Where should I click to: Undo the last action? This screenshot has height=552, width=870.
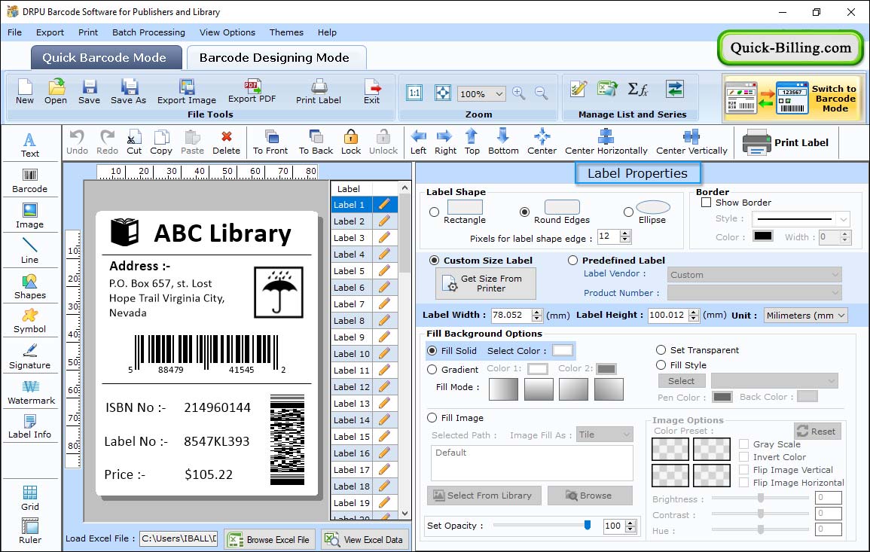(77, 142)
